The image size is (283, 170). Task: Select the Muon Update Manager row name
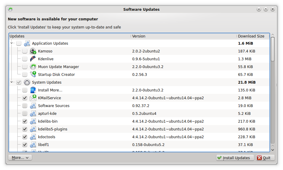coord(58,67)
